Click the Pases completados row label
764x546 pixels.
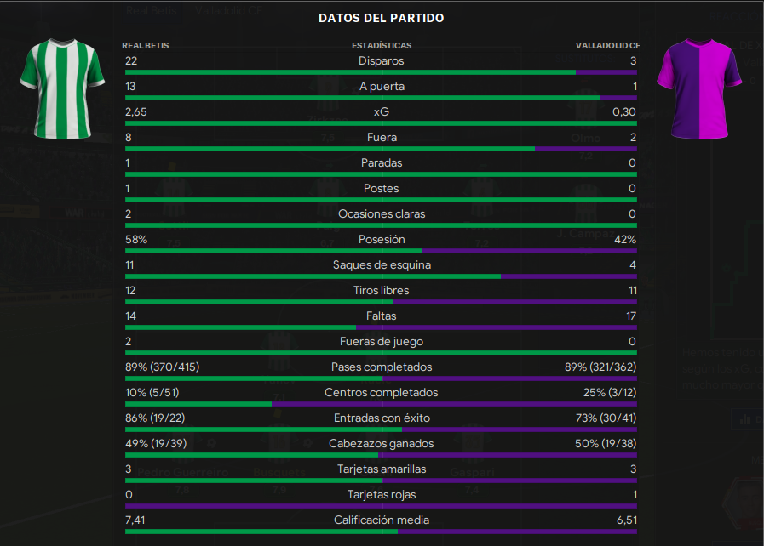click(x=382, y=367)
